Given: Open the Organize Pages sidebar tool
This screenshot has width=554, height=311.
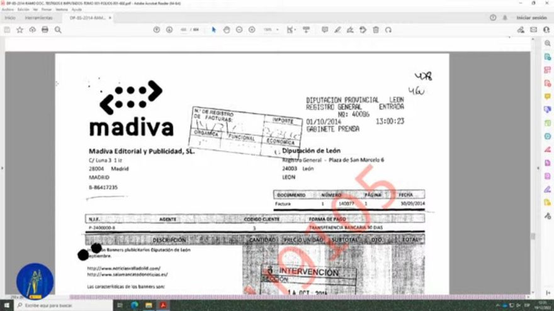Looking at the screenshot, I should coord(547,70).
